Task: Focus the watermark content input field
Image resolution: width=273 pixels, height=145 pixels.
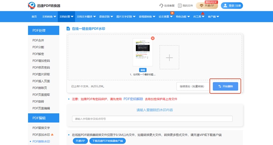Action: pyautogui.click(x=152, y=119)
